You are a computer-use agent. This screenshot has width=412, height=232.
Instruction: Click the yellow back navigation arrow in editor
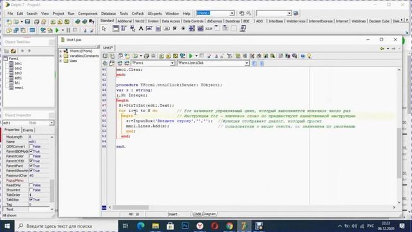coord(382,48)
